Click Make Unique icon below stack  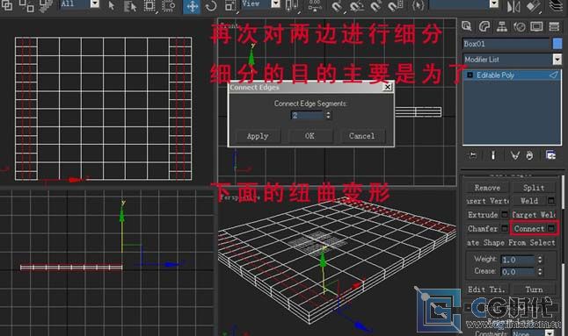(514, 155)
